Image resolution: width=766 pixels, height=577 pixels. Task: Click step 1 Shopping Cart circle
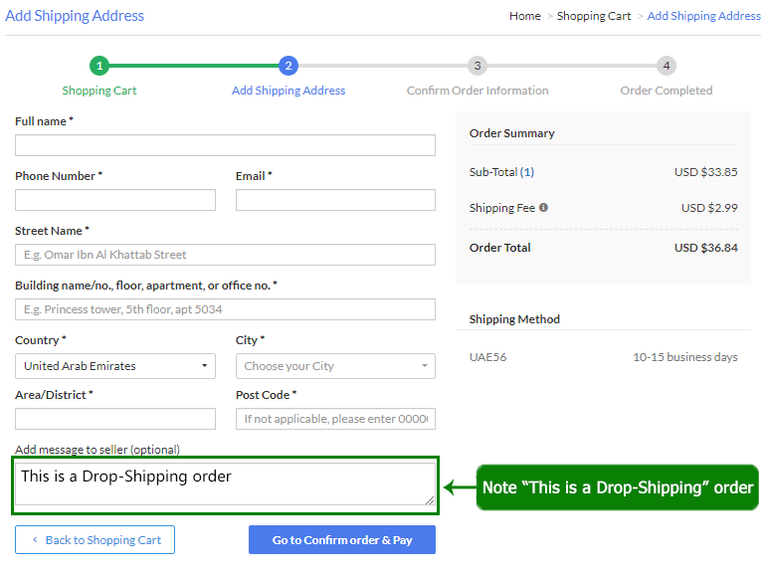[99, 66]
